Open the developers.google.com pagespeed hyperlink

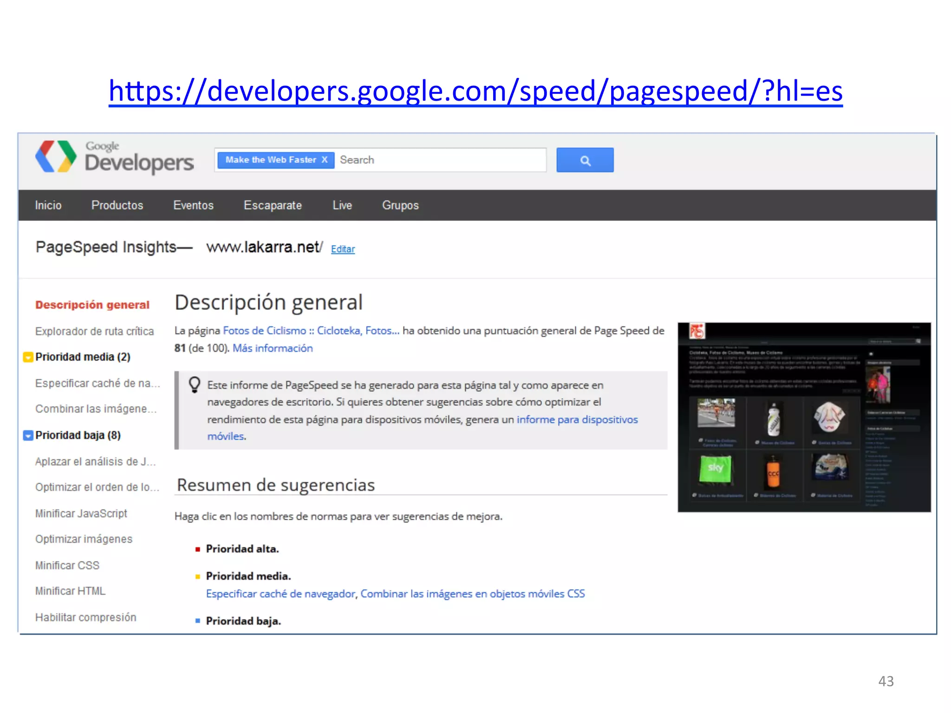(x=475, y=91)
